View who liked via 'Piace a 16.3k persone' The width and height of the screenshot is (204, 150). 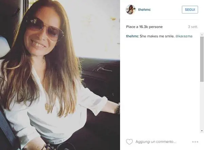pos(144,27)
